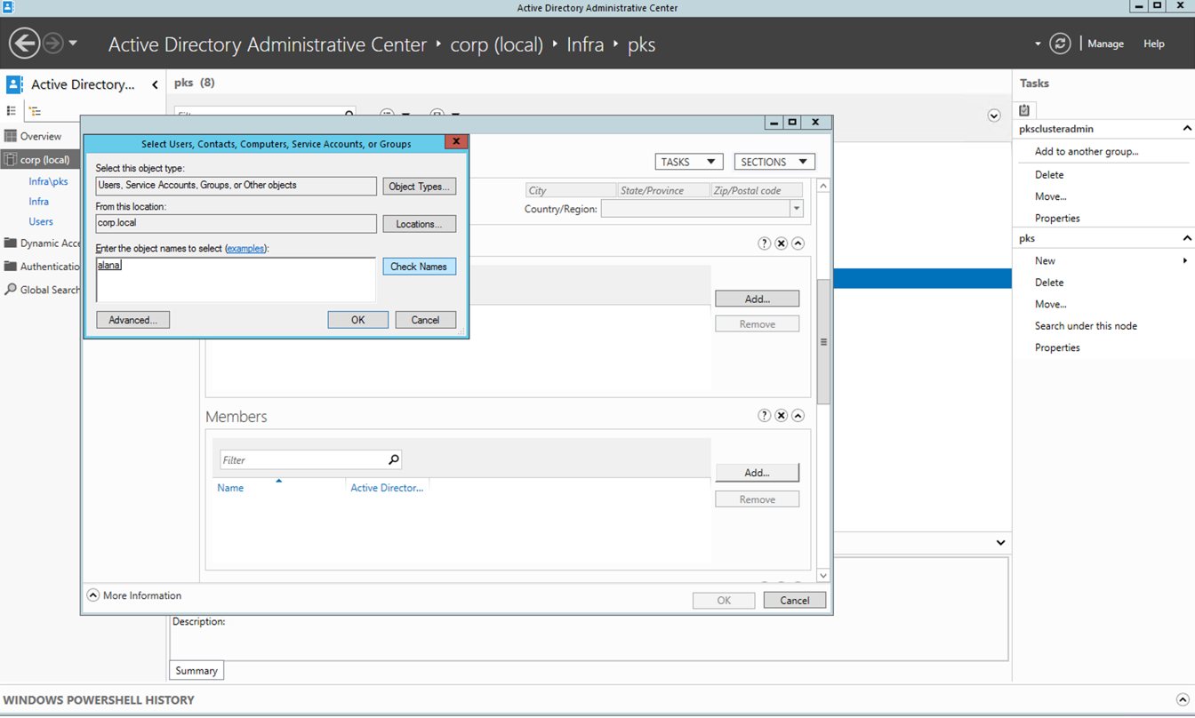Image resolution: width=1195 pixels, height=718 pixels.
Task: Click the Object Types button
Action: (x=420, y=187)
